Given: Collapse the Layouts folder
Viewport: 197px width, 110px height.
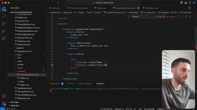Looking at the screenshot, I should coord(20,48).
